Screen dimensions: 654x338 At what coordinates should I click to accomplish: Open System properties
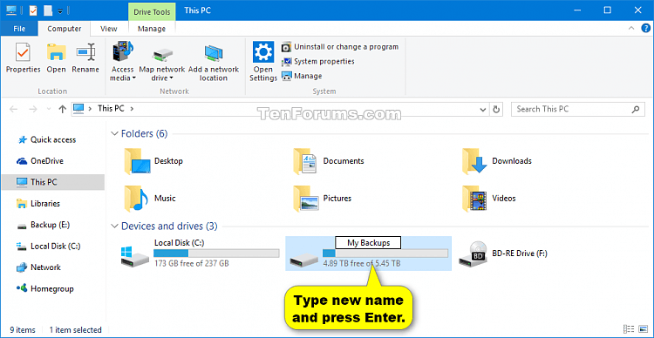pyautogui.click(x=317, y=62)
